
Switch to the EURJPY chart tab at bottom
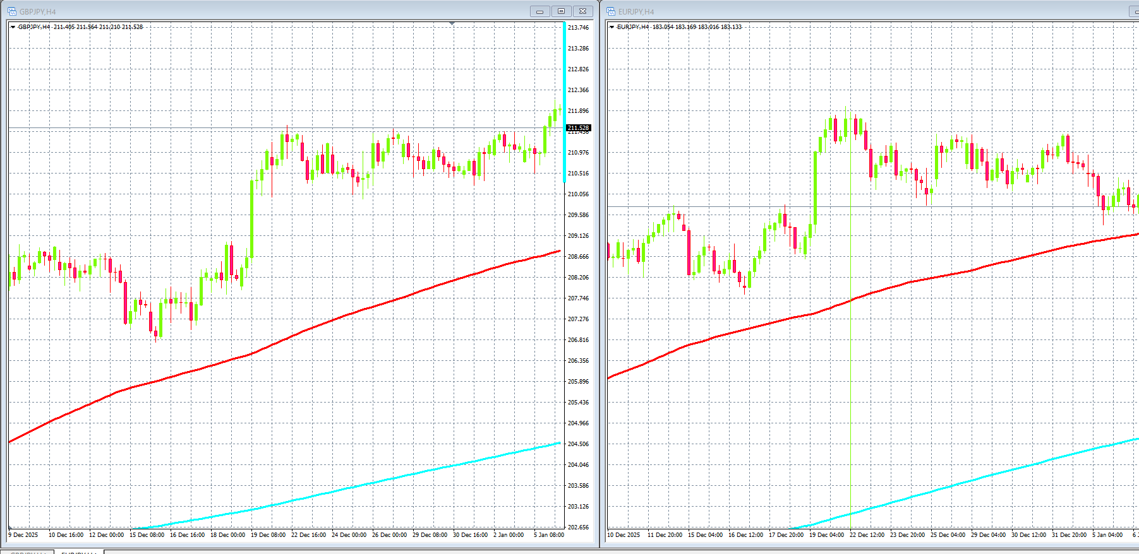tap(79, 552)
